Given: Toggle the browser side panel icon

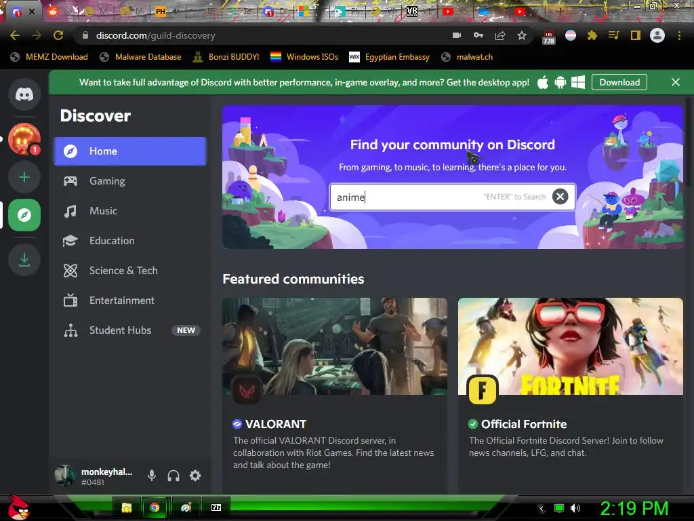Looking at the screenshot, I should [636, 35].
